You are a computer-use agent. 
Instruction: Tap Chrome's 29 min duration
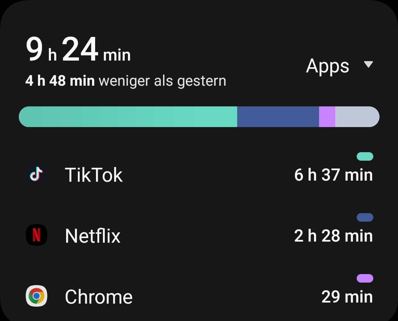347,297
